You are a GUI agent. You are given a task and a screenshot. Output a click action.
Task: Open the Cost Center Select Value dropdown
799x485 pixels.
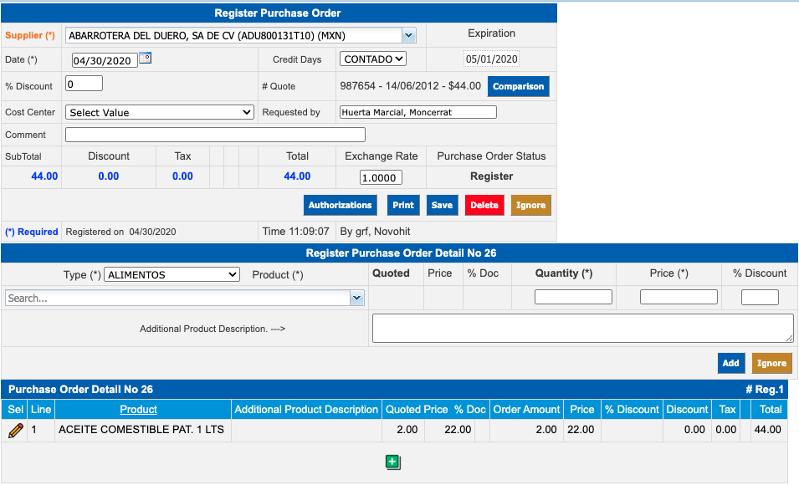pos(160,112)
